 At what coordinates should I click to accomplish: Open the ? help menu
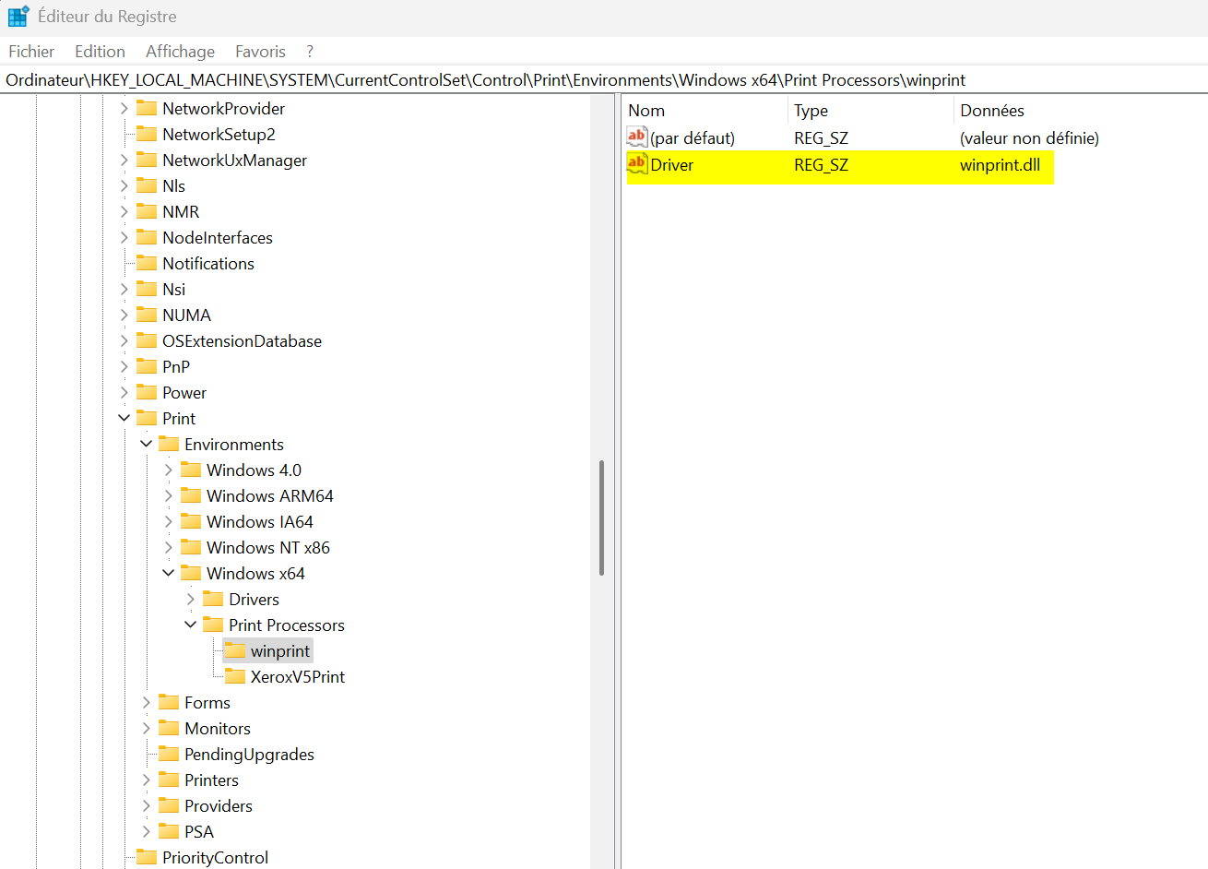[310, 52]
